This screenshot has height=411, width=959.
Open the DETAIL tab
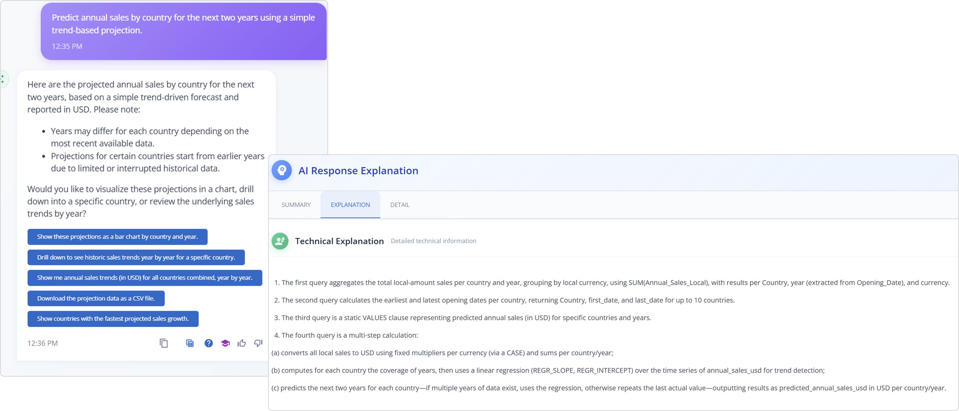(x=400, y=205)
